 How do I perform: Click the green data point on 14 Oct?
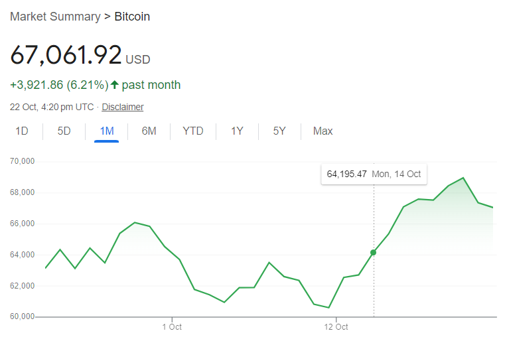pos(373,253)
